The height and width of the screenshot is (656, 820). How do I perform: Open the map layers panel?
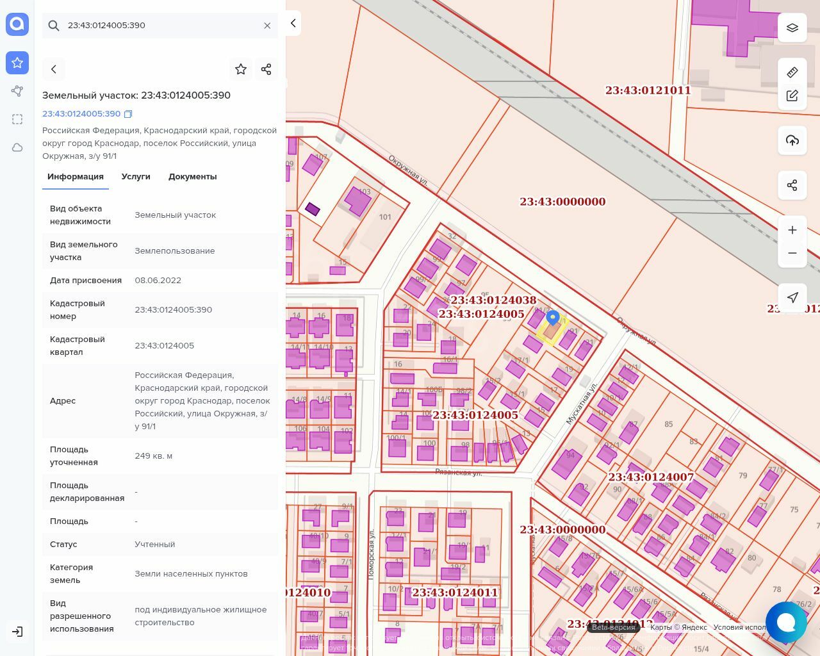[792, 28]
